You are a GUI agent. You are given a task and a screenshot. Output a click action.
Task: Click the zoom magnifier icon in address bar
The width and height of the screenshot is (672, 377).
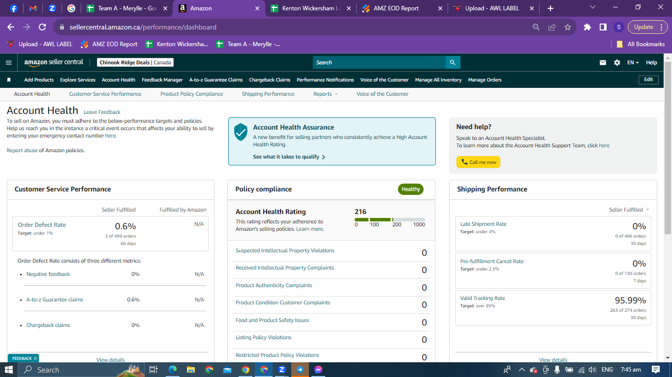(x=536, y=27)
